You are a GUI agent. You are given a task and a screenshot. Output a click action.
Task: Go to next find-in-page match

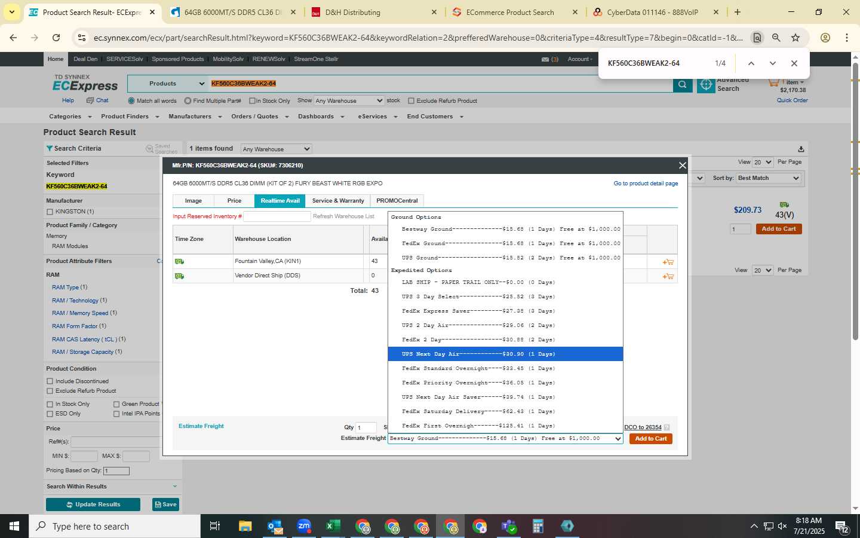(773, 63)
